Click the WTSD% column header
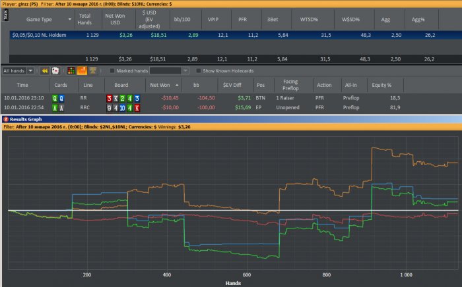 coord(309,19)
